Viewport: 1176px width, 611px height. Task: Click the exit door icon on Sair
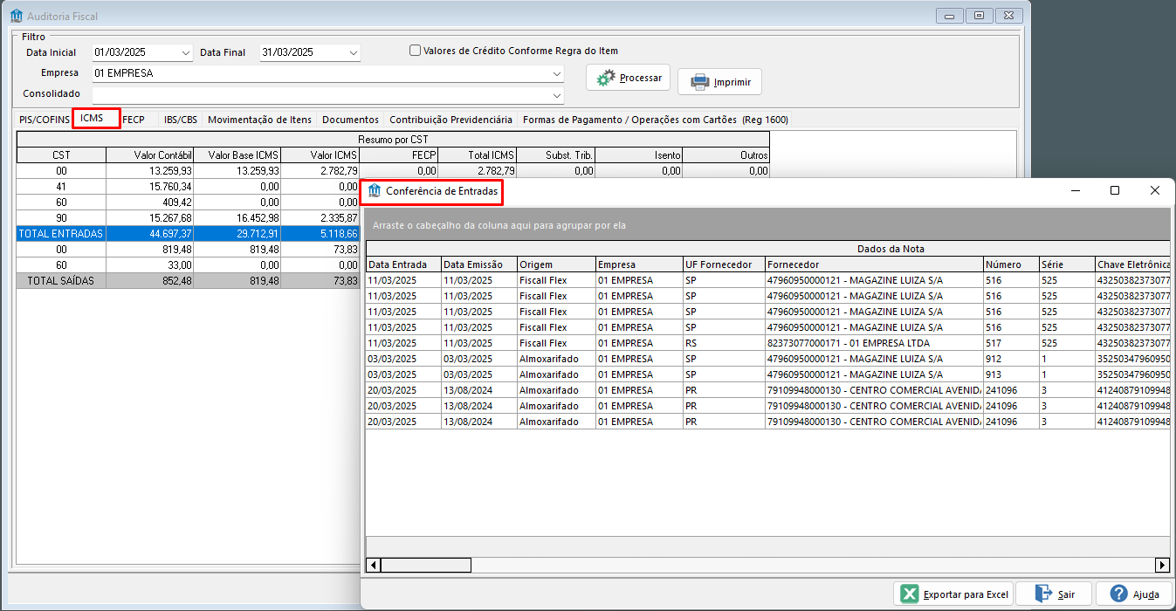point(1043,594)
